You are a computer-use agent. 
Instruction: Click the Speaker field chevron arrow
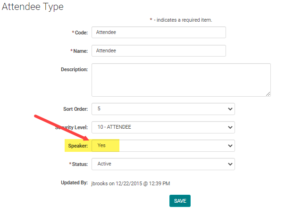click(x=230, y=146)
